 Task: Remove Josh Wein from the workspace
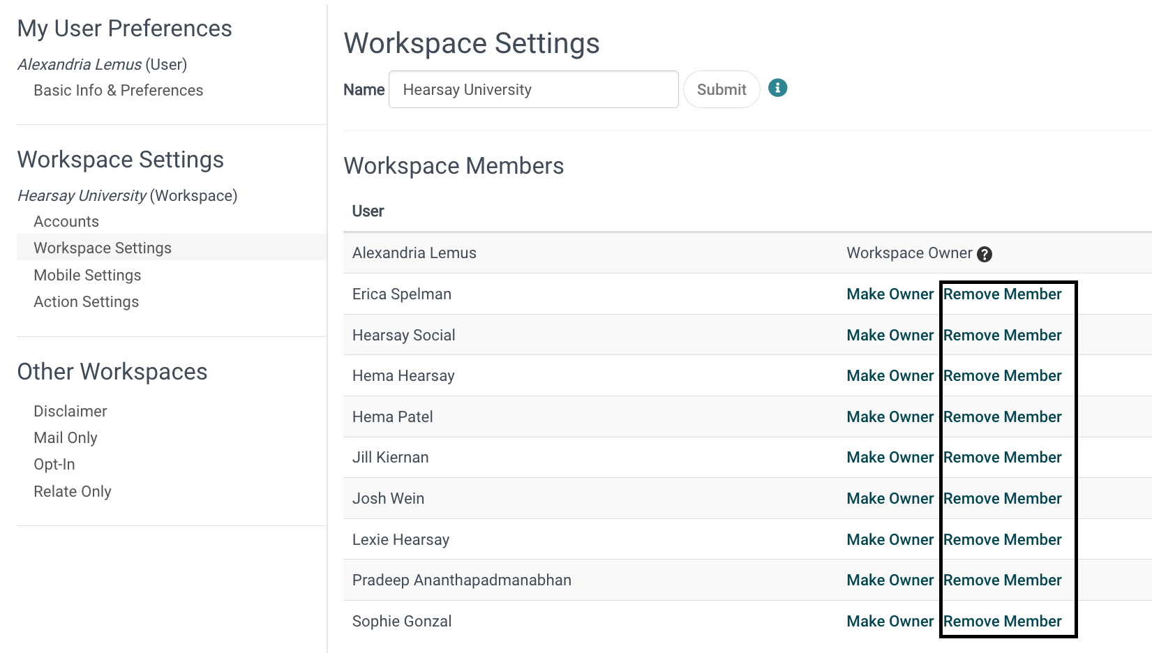1003,498
